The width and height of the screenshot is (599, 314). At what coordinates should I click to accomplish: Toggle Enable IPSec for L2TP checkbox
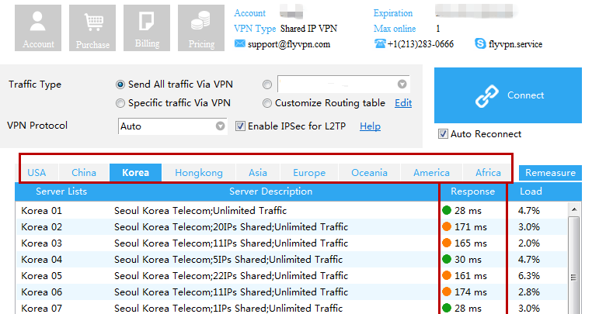[x=240, y=126]
